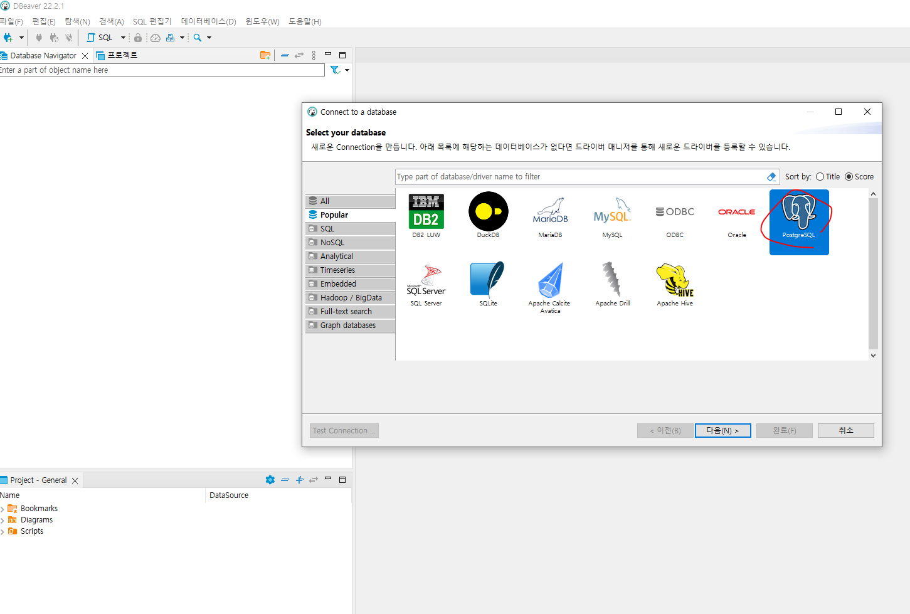The image size is (910, 614).
Task: Open the 윈도우(W) menu
Action: [262, 21]
